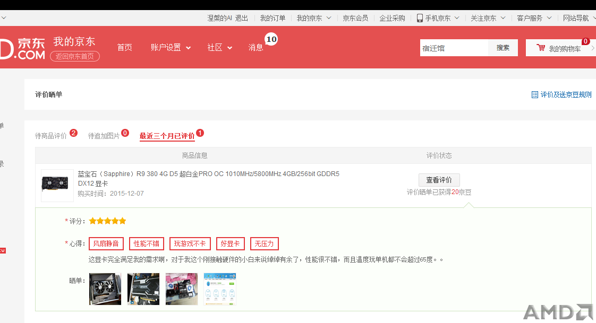Open the second review photo
Viewport: 596px width, 323px height.
(x=143, y=289)
